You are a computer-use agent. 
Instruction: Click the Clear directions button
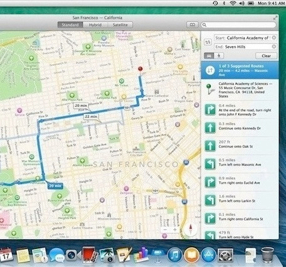[266, 56]
